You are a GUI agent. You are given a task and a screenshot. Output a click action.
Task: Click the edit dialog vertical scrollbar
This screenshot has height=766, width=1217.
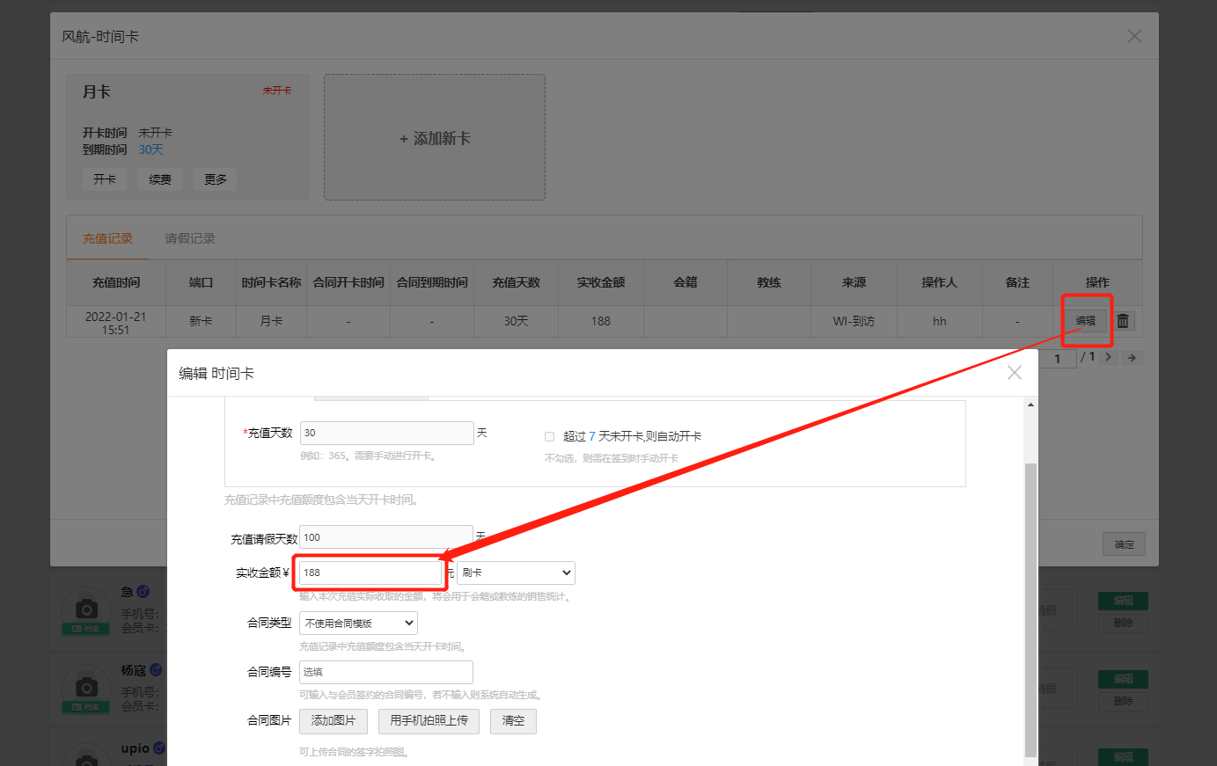(1030, 607)
